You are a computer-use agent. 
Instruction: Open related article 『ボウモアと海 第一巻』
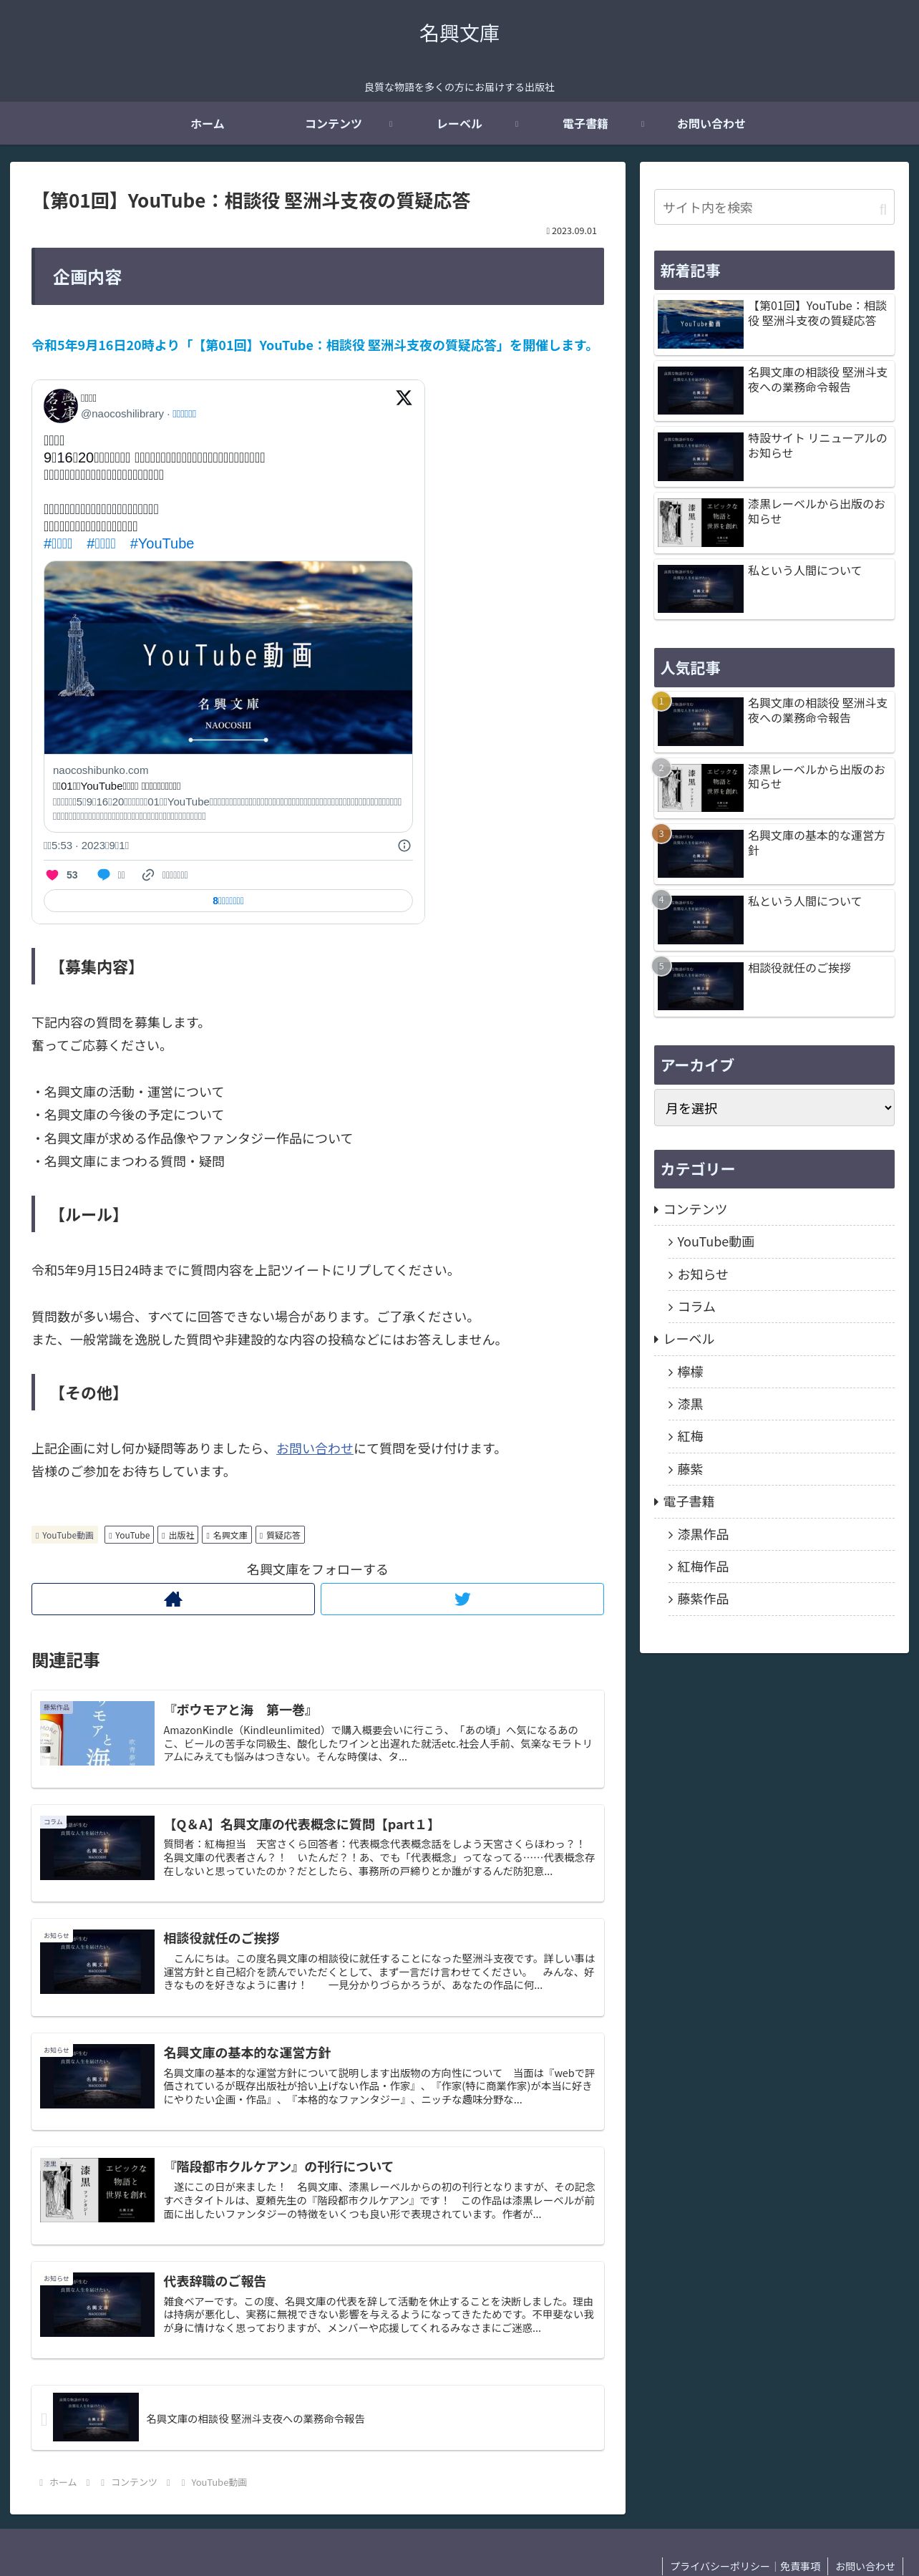tap(317, 1738)
